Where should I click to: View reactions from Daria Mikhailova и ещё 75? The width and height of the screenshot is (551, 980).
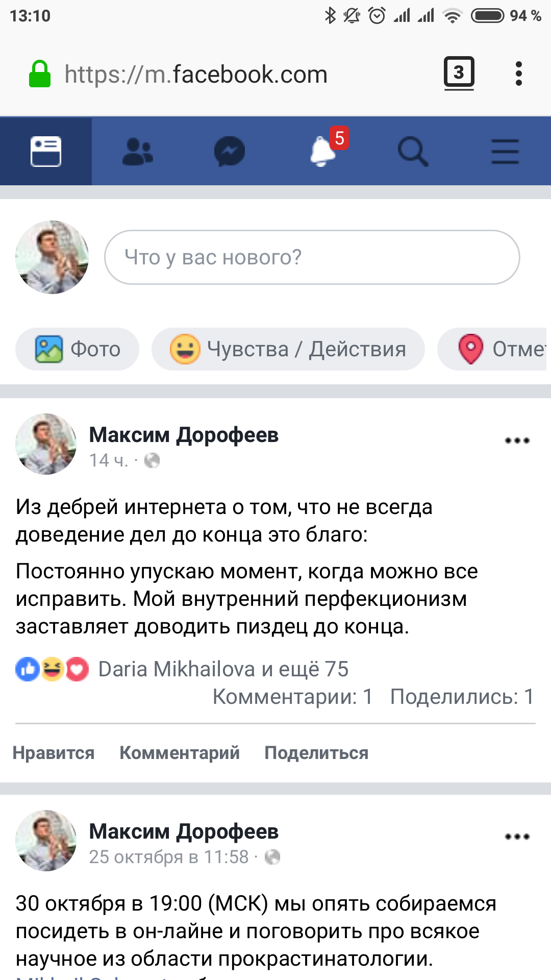tap(223, 669)
